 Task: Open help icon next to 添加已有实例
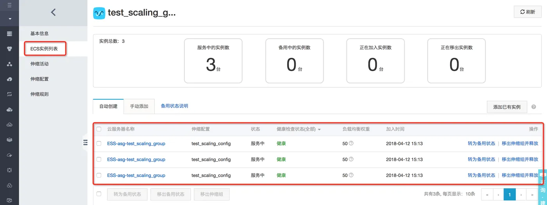click(x=534, y=106)
